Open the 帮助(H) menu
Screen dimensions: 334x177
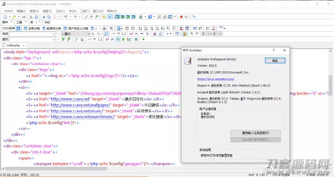point(112,11)
